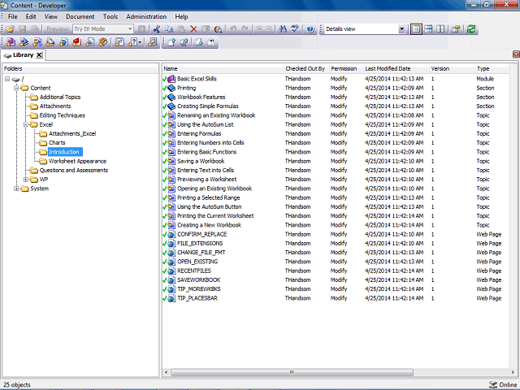Image resolution: width=520 pixels, height=390 pixels.
Task: Run the ABC spelling check icon
Action: [295, 29]
